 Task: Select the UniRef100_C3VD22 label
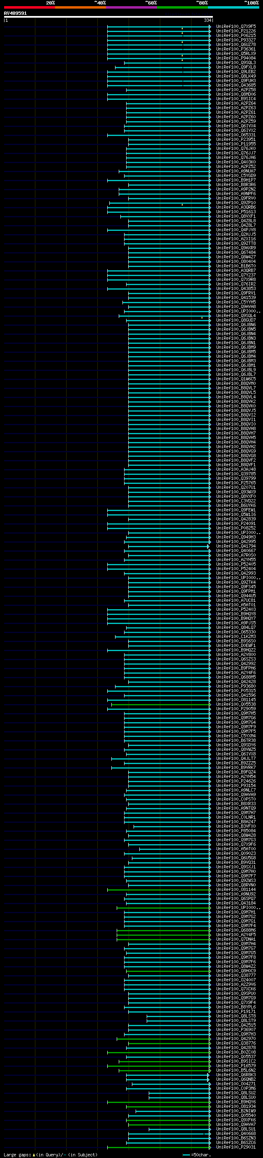pos(236,501)
